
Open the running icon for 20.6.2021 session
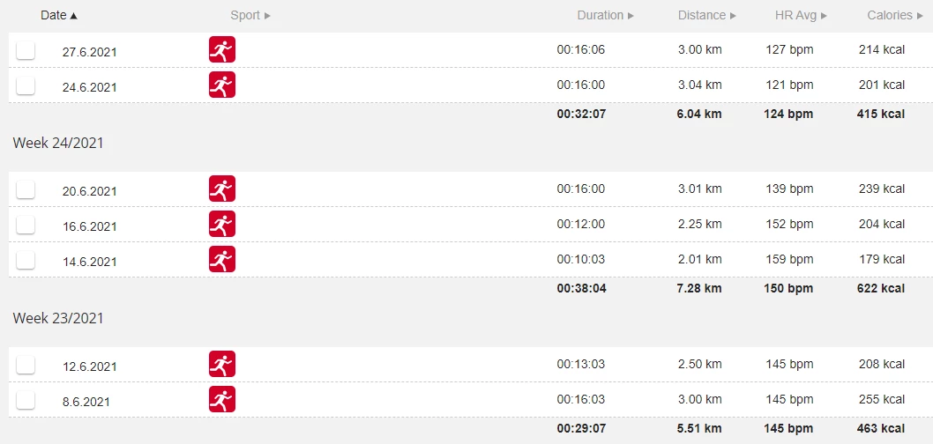[222, 189]
